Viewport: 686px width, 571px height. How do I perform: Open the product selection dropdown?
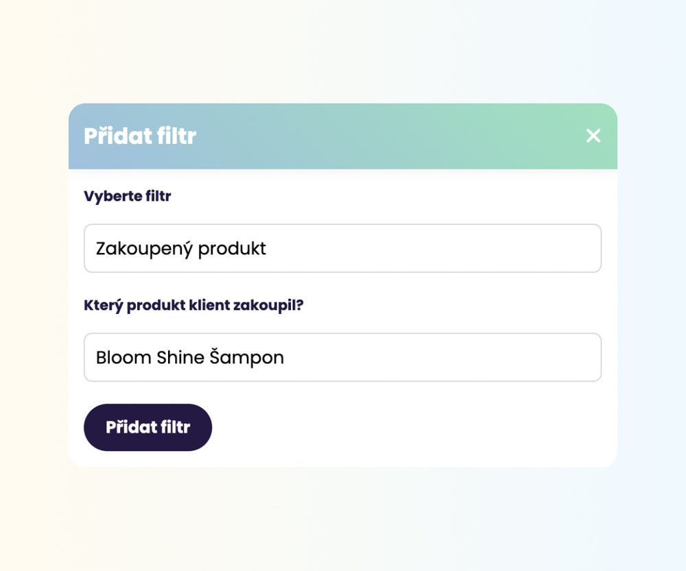click(x=342, y=357)
